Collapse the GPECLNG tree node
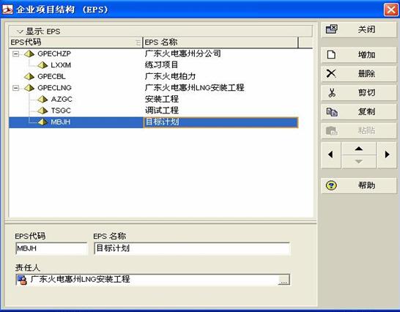Screen dimensions: 400x312 [16, 88]
